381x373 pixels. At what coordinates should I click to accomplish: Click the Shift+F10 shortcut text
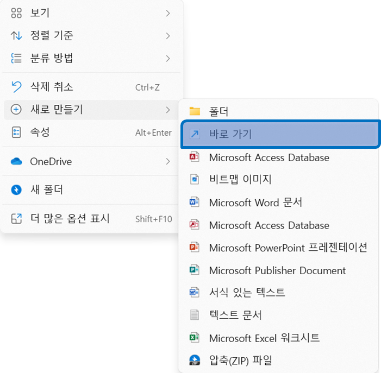pyautogui.click(x=154, y=219)
